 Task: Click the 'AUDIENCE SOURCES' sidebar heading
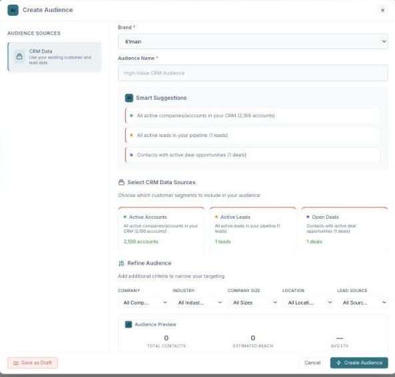point(34,33)
